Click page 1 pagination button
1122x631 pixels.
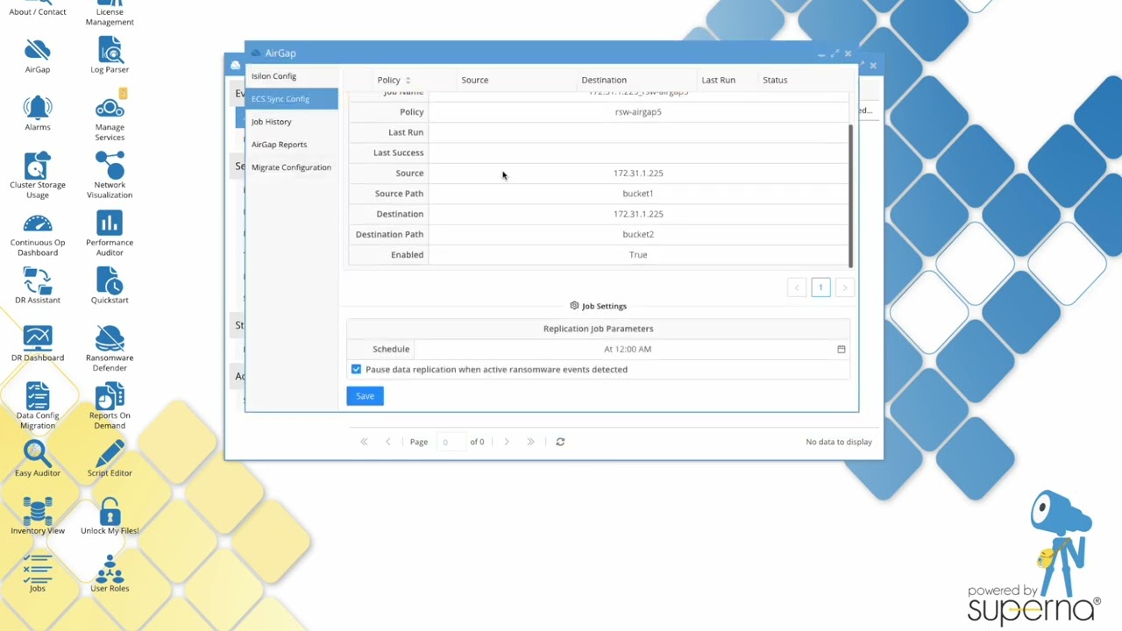820,287
